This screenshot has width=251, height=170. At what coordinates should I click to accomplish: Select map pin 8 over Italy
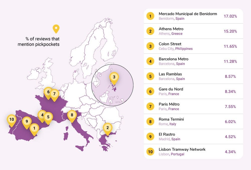(x=72, y=115)
